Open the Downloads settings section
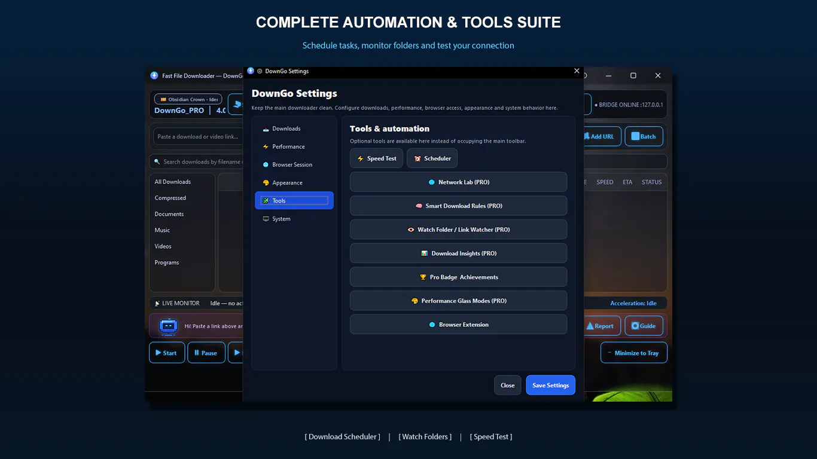This screenshot has height=459, width=817. point(294,128)
